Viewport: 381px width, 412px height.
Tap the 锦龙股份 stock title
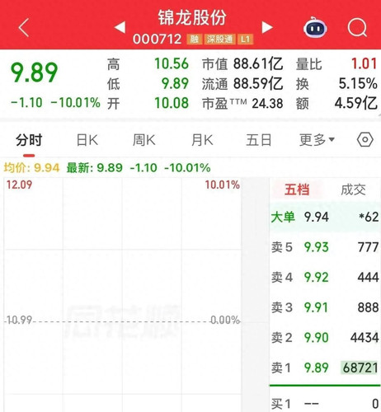click(192, 17)
